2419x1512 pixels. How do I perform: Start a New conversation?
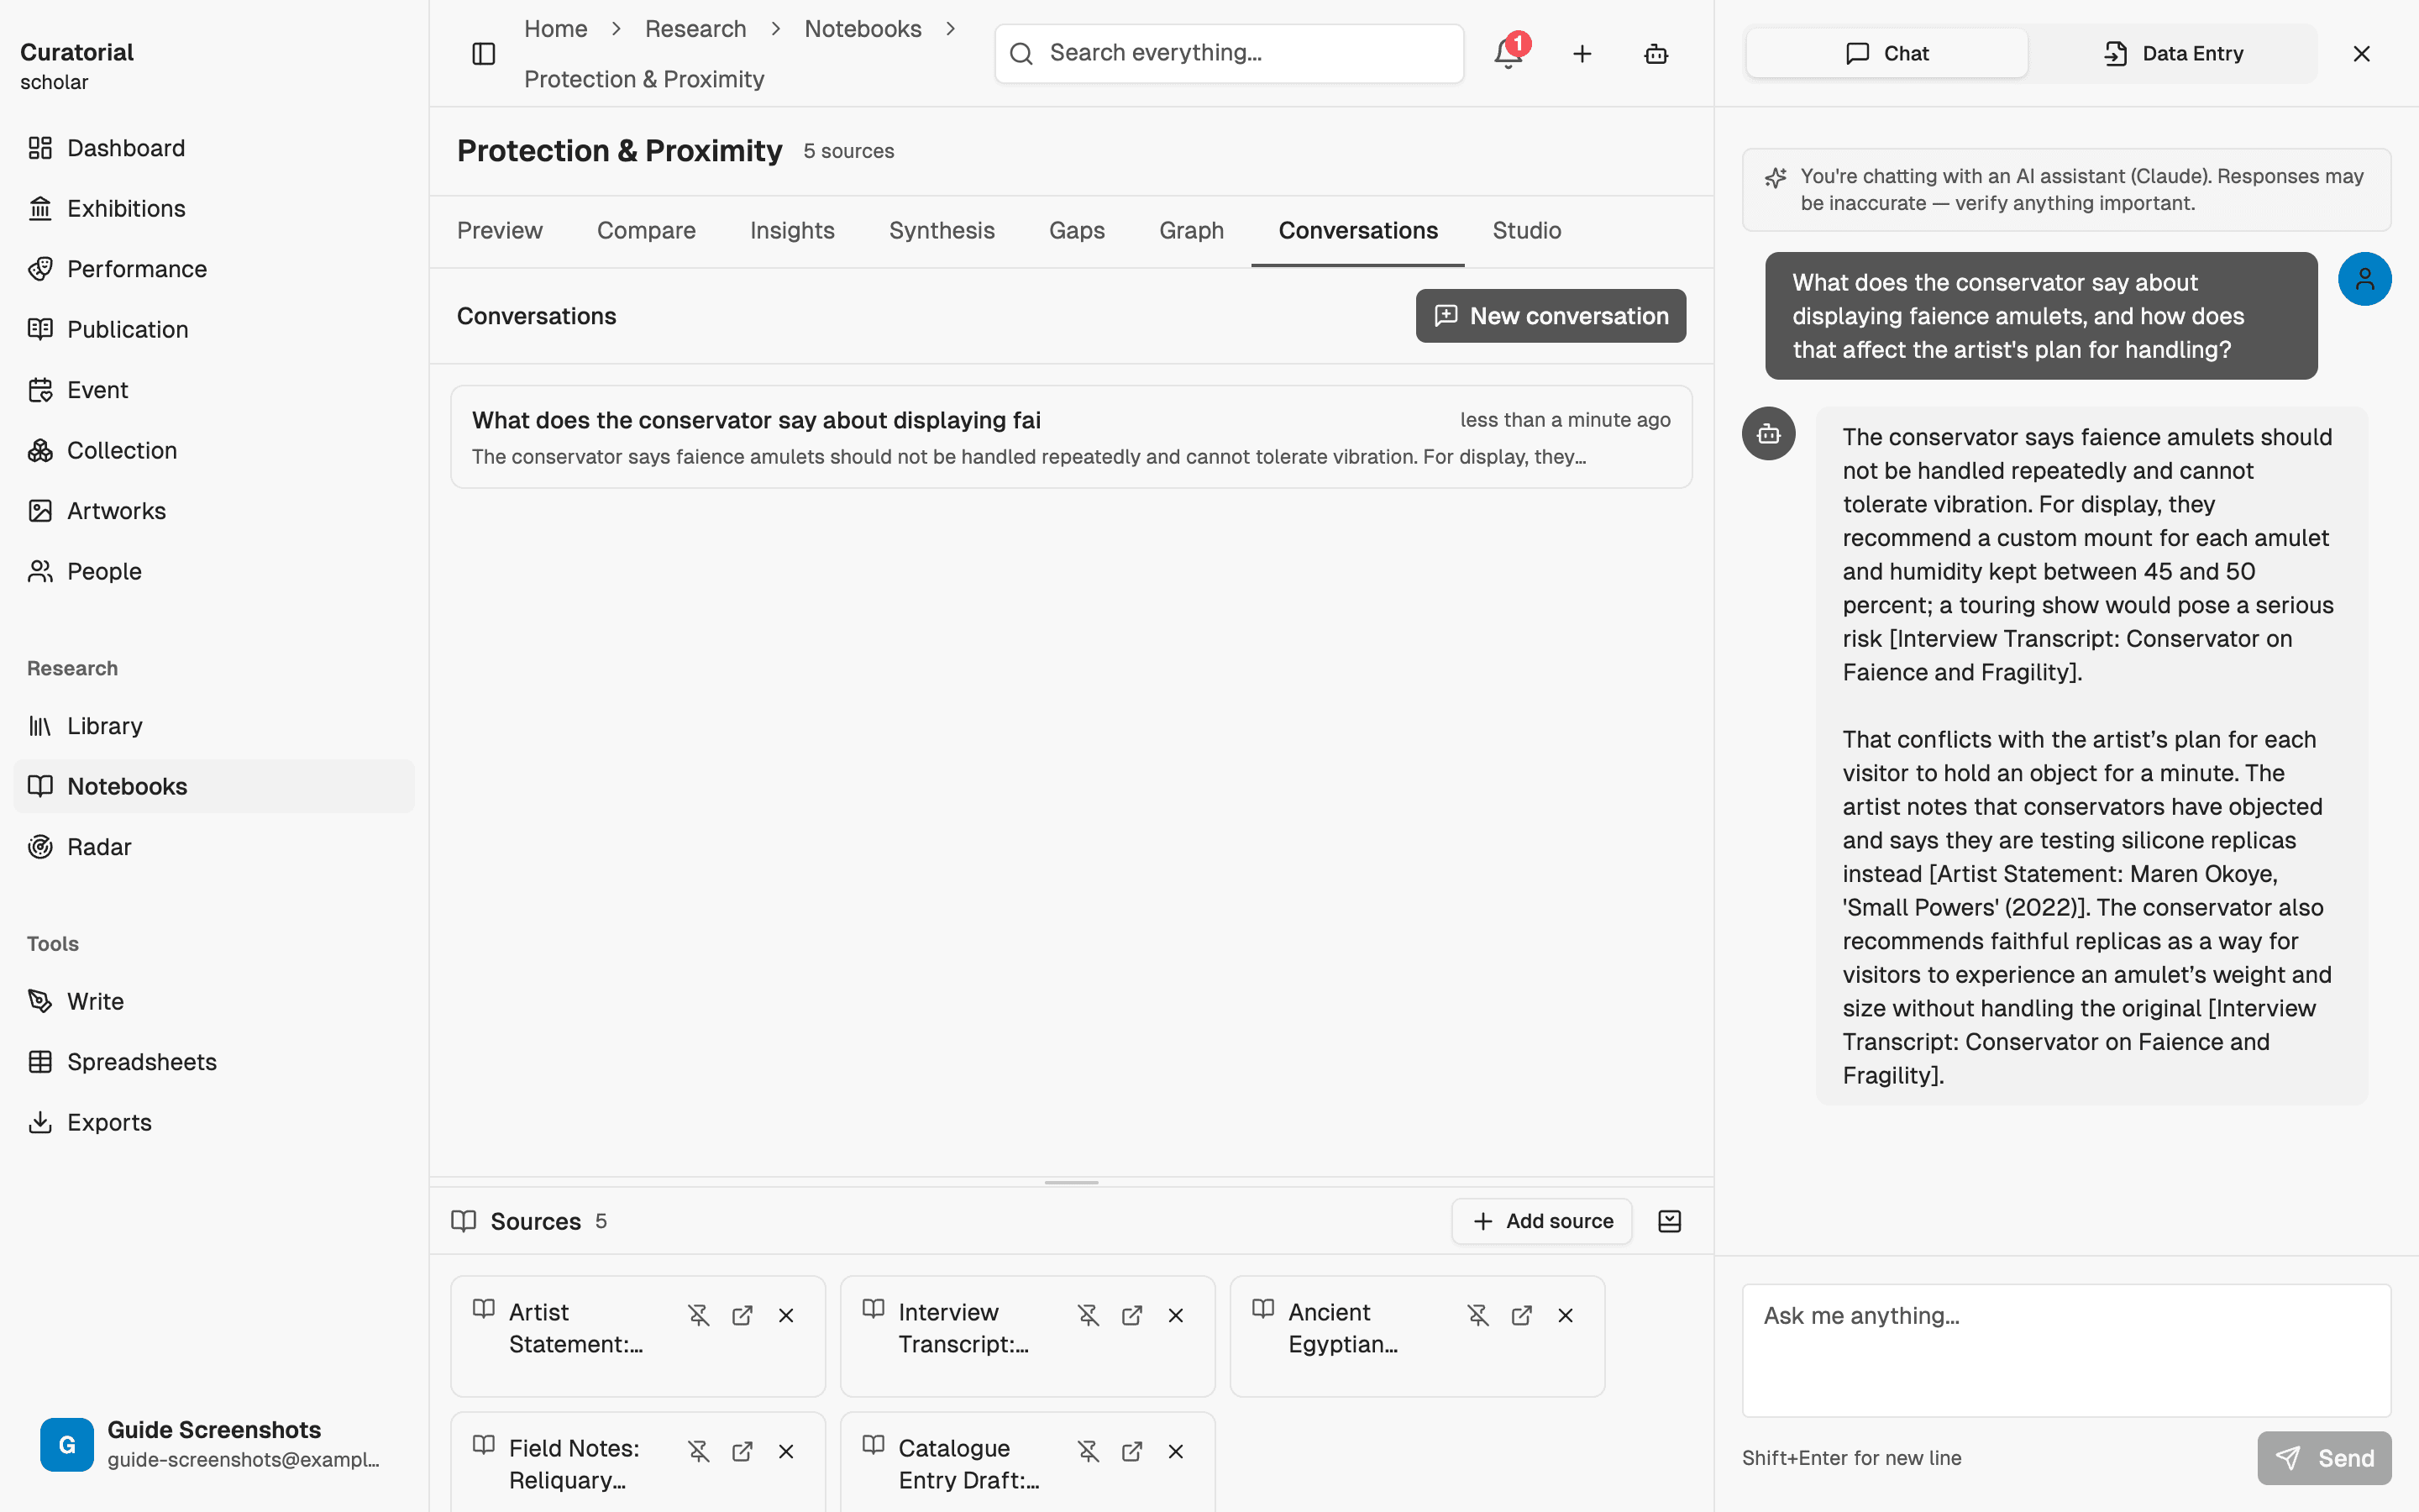point(1551,316)
